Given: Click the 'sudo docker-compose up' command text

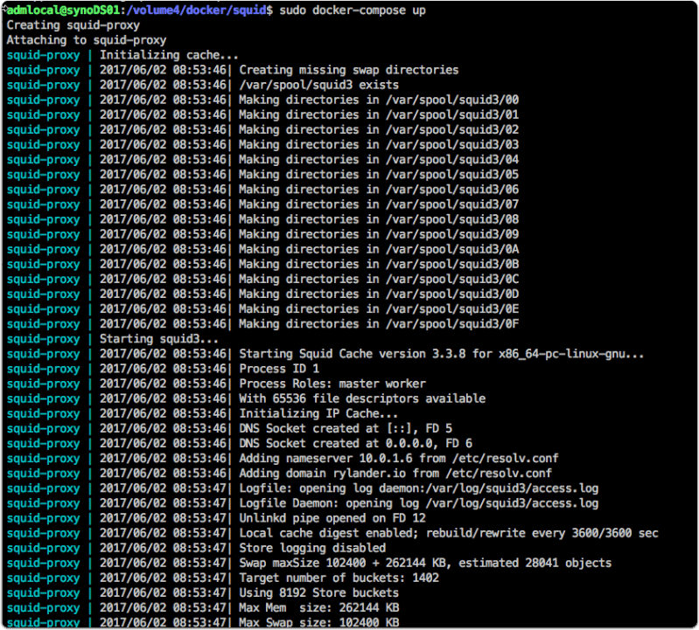Looking at the screenshot, I should tap(353, 10).
